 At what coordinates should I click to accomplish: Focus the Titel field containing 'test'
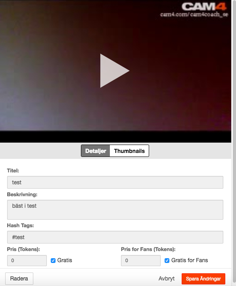coord(115,182)
